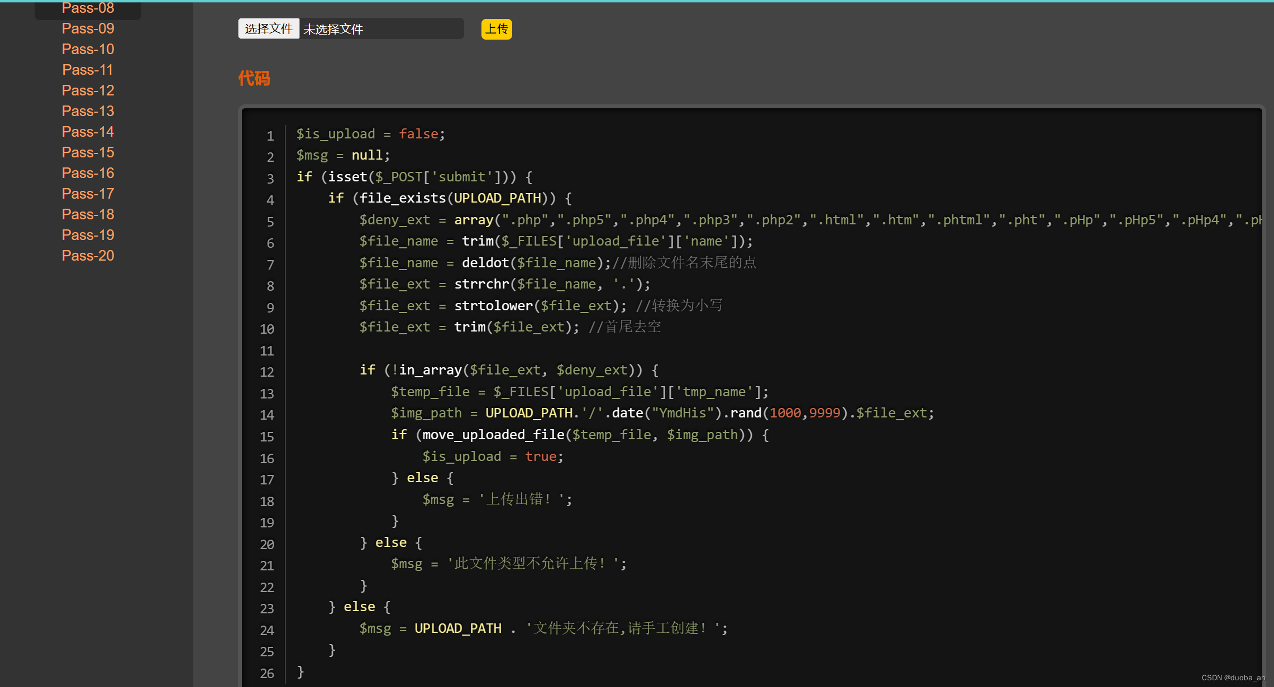The height and width of the screenshot is (687, 1274).
Task: Click the 代码 section heading
Action: click(254, 78)
